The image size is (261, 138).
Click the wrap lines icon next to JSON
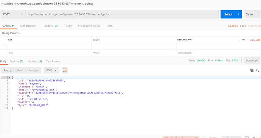(65, 71)
